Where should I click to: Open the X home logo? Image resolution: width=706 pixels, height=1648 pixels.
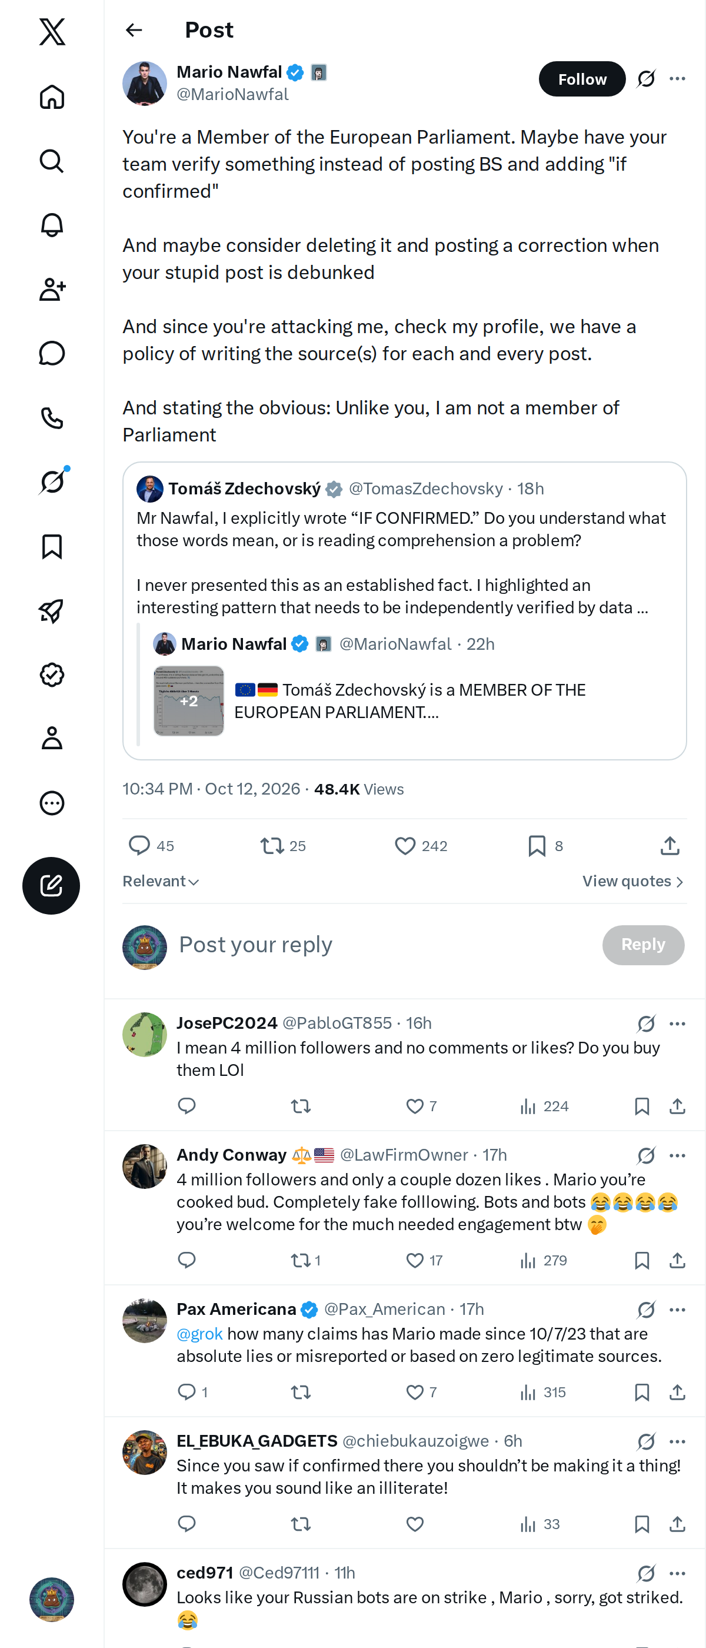[52, 31]
